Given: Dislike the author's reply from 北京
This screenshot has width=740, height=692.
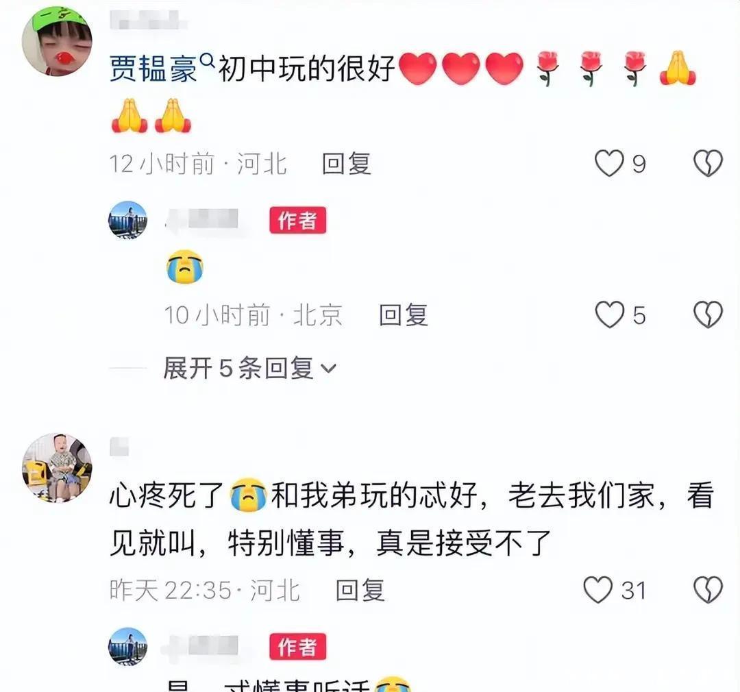Looking at the screenshot, I should click(708, 314).
